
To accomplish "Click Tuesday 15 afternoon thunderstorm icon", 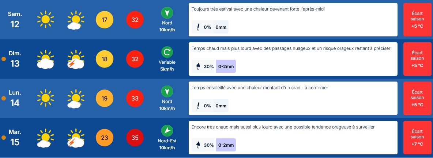I will (76, 138).
